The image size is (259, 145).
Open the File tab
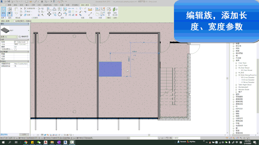[3, 5]
